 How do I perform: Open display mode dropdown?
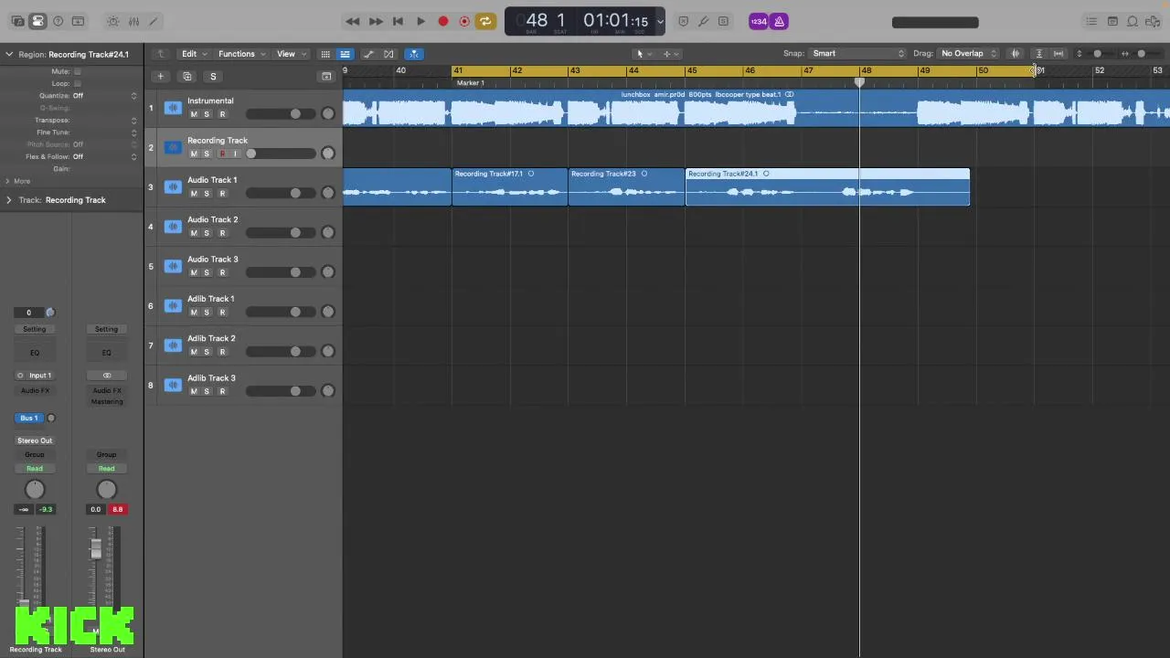[660, 21]
